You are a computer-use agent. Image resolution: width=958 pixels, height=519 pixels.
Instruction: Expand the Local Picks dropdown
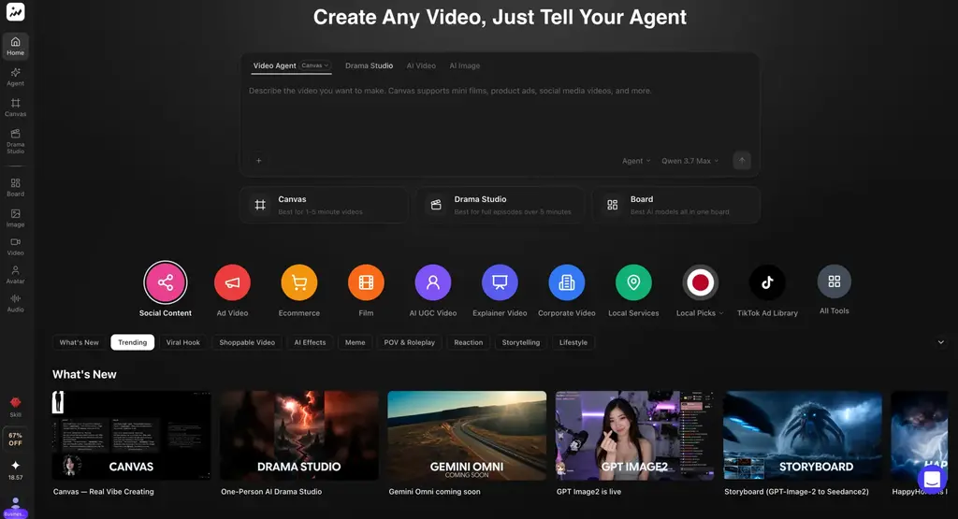point(700,312)
